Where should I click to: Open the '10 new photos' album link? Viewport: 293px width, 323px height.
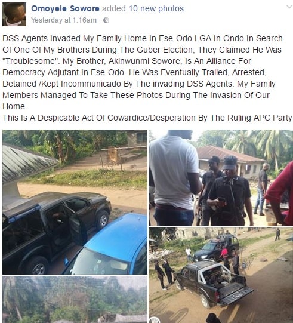tap(157, 8)
